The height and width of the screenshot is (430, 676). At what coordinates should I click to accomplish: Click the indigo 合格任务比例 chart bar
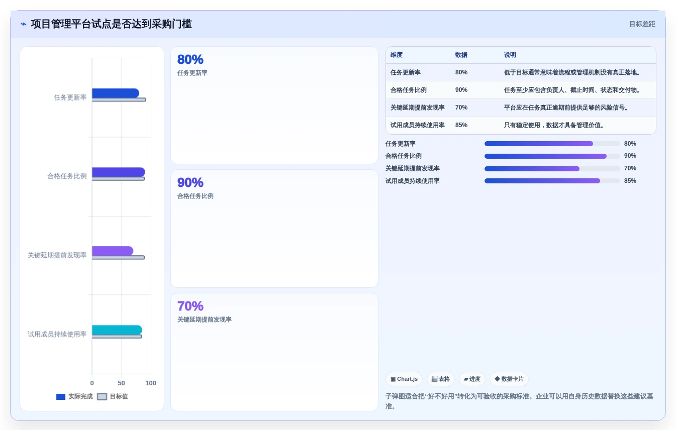119,172
